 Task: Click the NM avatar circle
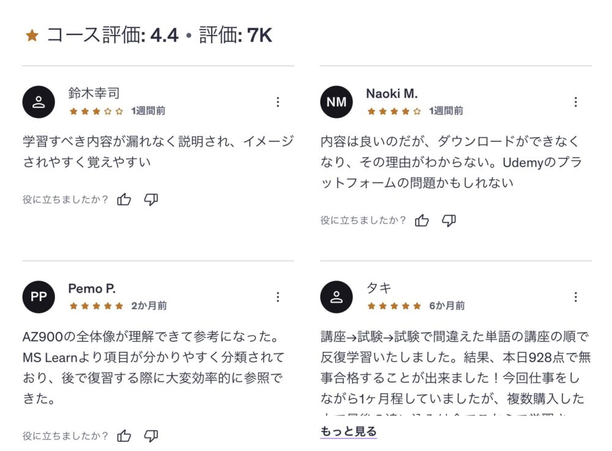point(337,102)
